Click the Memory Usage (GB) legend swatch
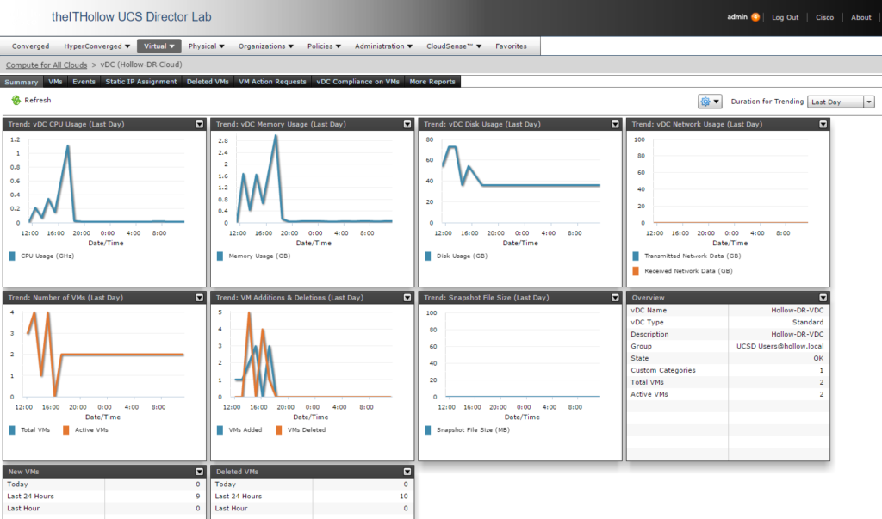 [220, 256]
